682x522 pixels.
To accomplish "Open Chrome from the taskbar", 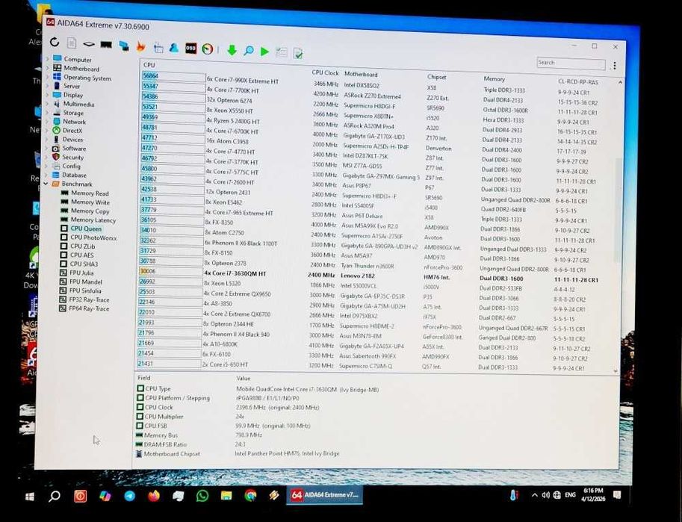I will [250, 495].
